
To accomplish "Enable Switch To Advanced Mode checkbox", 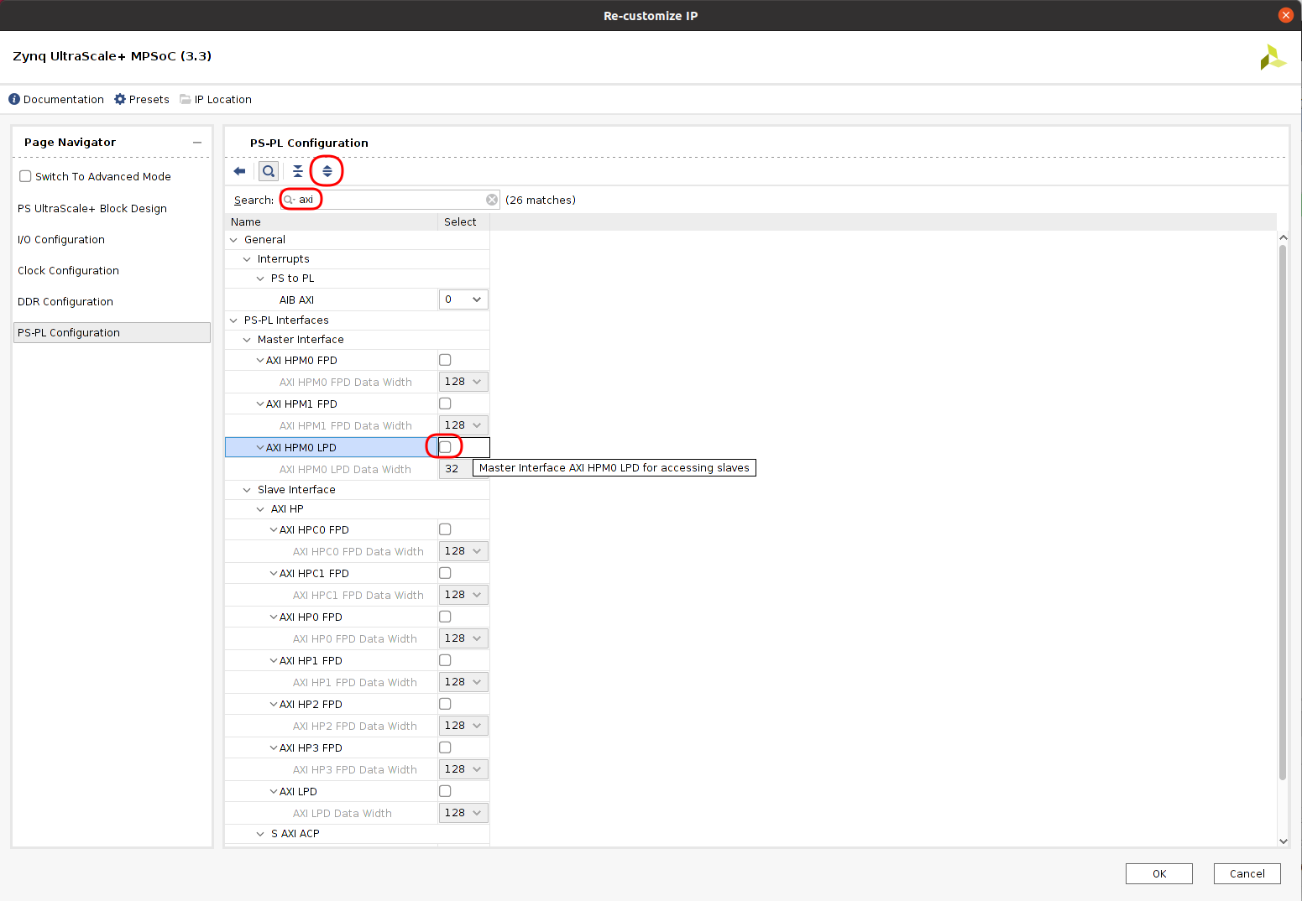I will (x=25, y=176).
